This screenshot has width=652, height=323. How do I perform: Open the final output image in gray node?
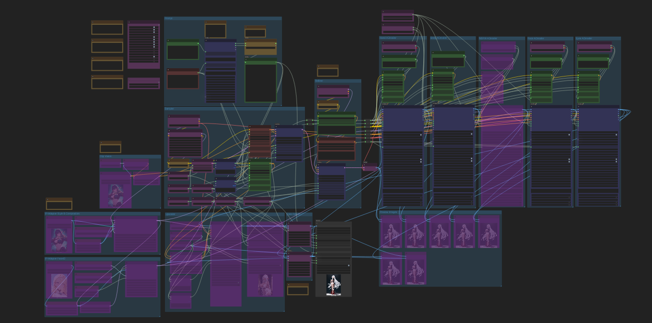[334, 285]
